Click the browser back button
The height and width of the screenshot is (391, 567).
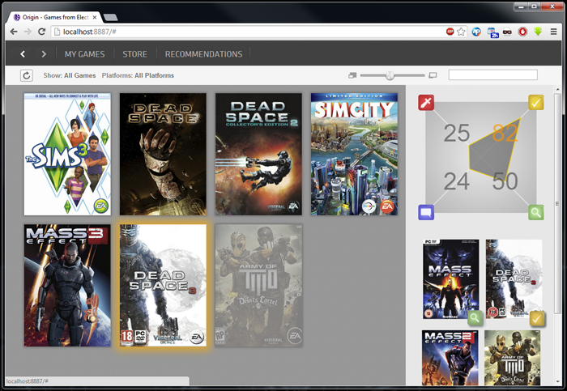[x=14, y=32]
